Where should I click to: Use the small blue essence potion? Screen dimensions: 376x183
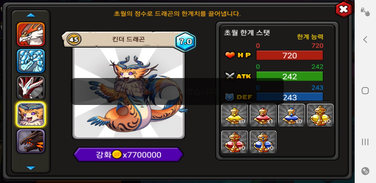pyautogui.click(x=291, y=115)
